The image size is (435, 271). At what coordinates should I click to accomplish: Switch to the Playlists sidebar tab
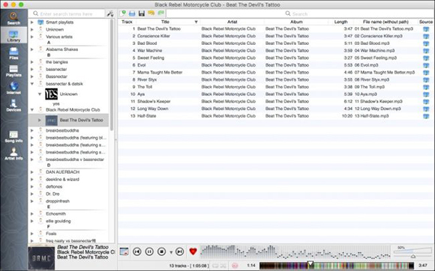13,71
